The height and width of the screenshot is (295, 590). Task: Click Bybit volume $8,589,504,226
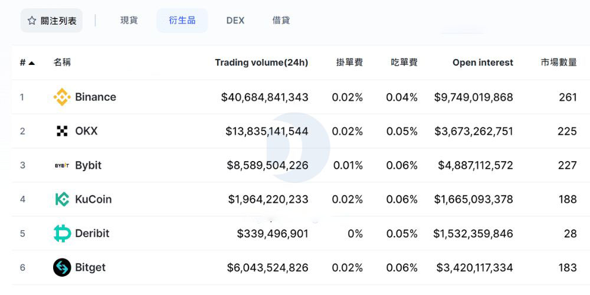267,166
